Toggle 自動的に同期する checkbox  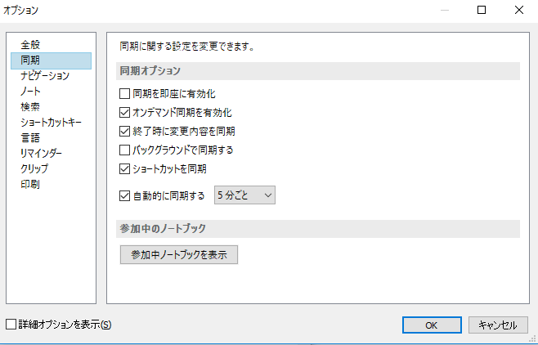pyautogui.click(x=125, y=195)
